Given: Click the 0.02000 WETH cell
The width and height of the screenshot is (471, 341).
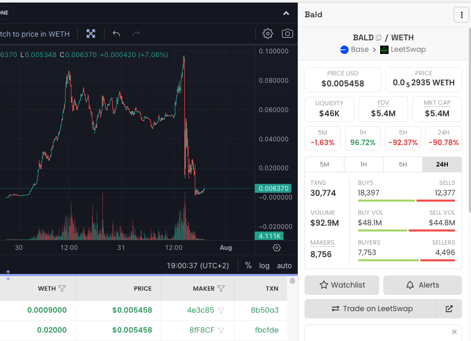Looking at the screenshot, I should click(x=51, y=330).
